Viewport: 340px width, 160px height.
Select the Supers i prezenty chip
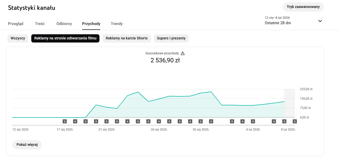coord(171,38)
